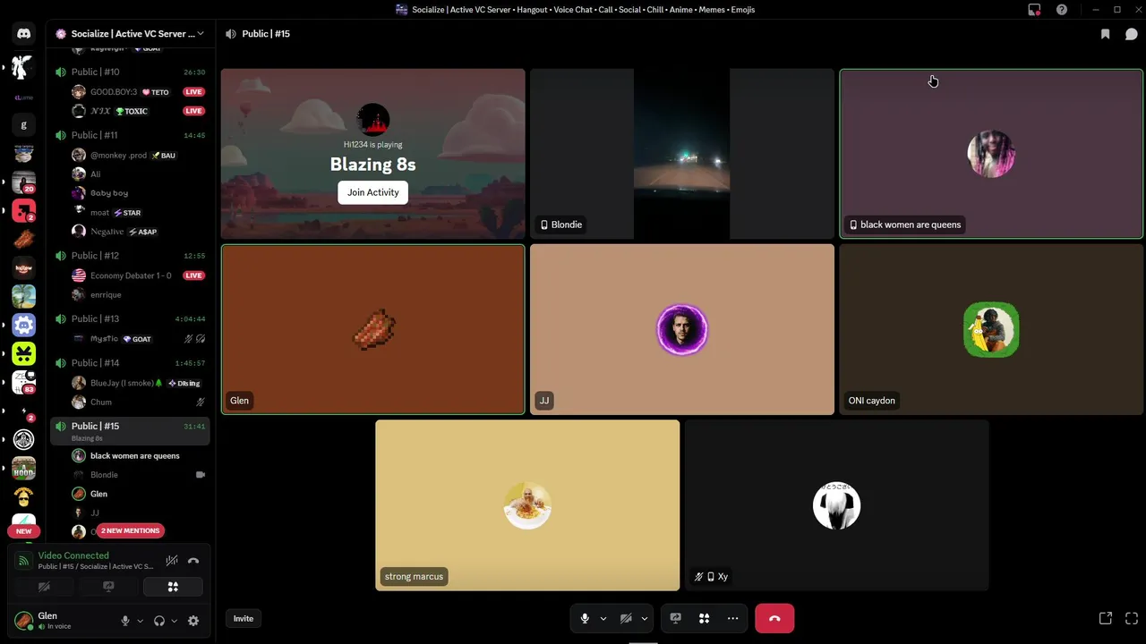This screenshot has height=644, width=1146.
Task: Toggle noise suppression in Video Connected panel
Action: click(172, 561)
